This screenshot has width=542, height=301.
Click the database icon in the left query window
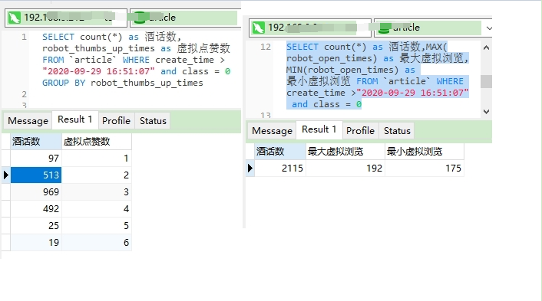139,18
